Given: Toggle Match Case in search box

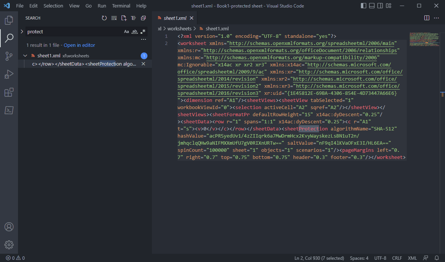Looking at the screenshot, I should tap(126, 31).
